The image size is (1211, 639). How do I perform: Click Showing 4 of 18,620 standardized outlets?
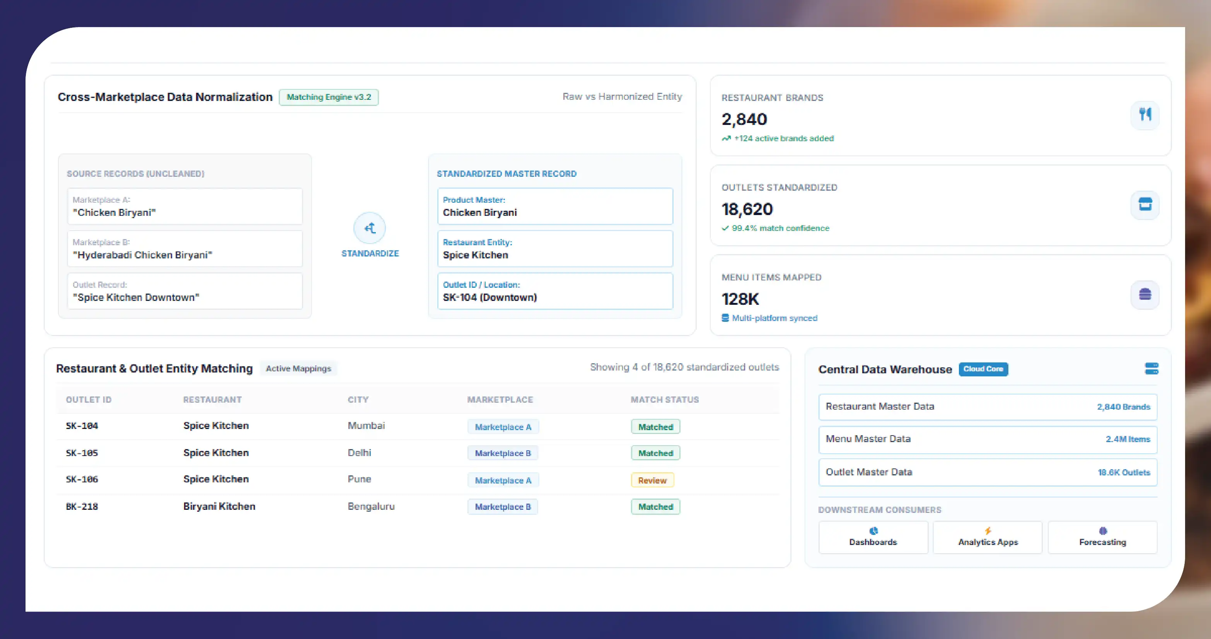[684, 367]
